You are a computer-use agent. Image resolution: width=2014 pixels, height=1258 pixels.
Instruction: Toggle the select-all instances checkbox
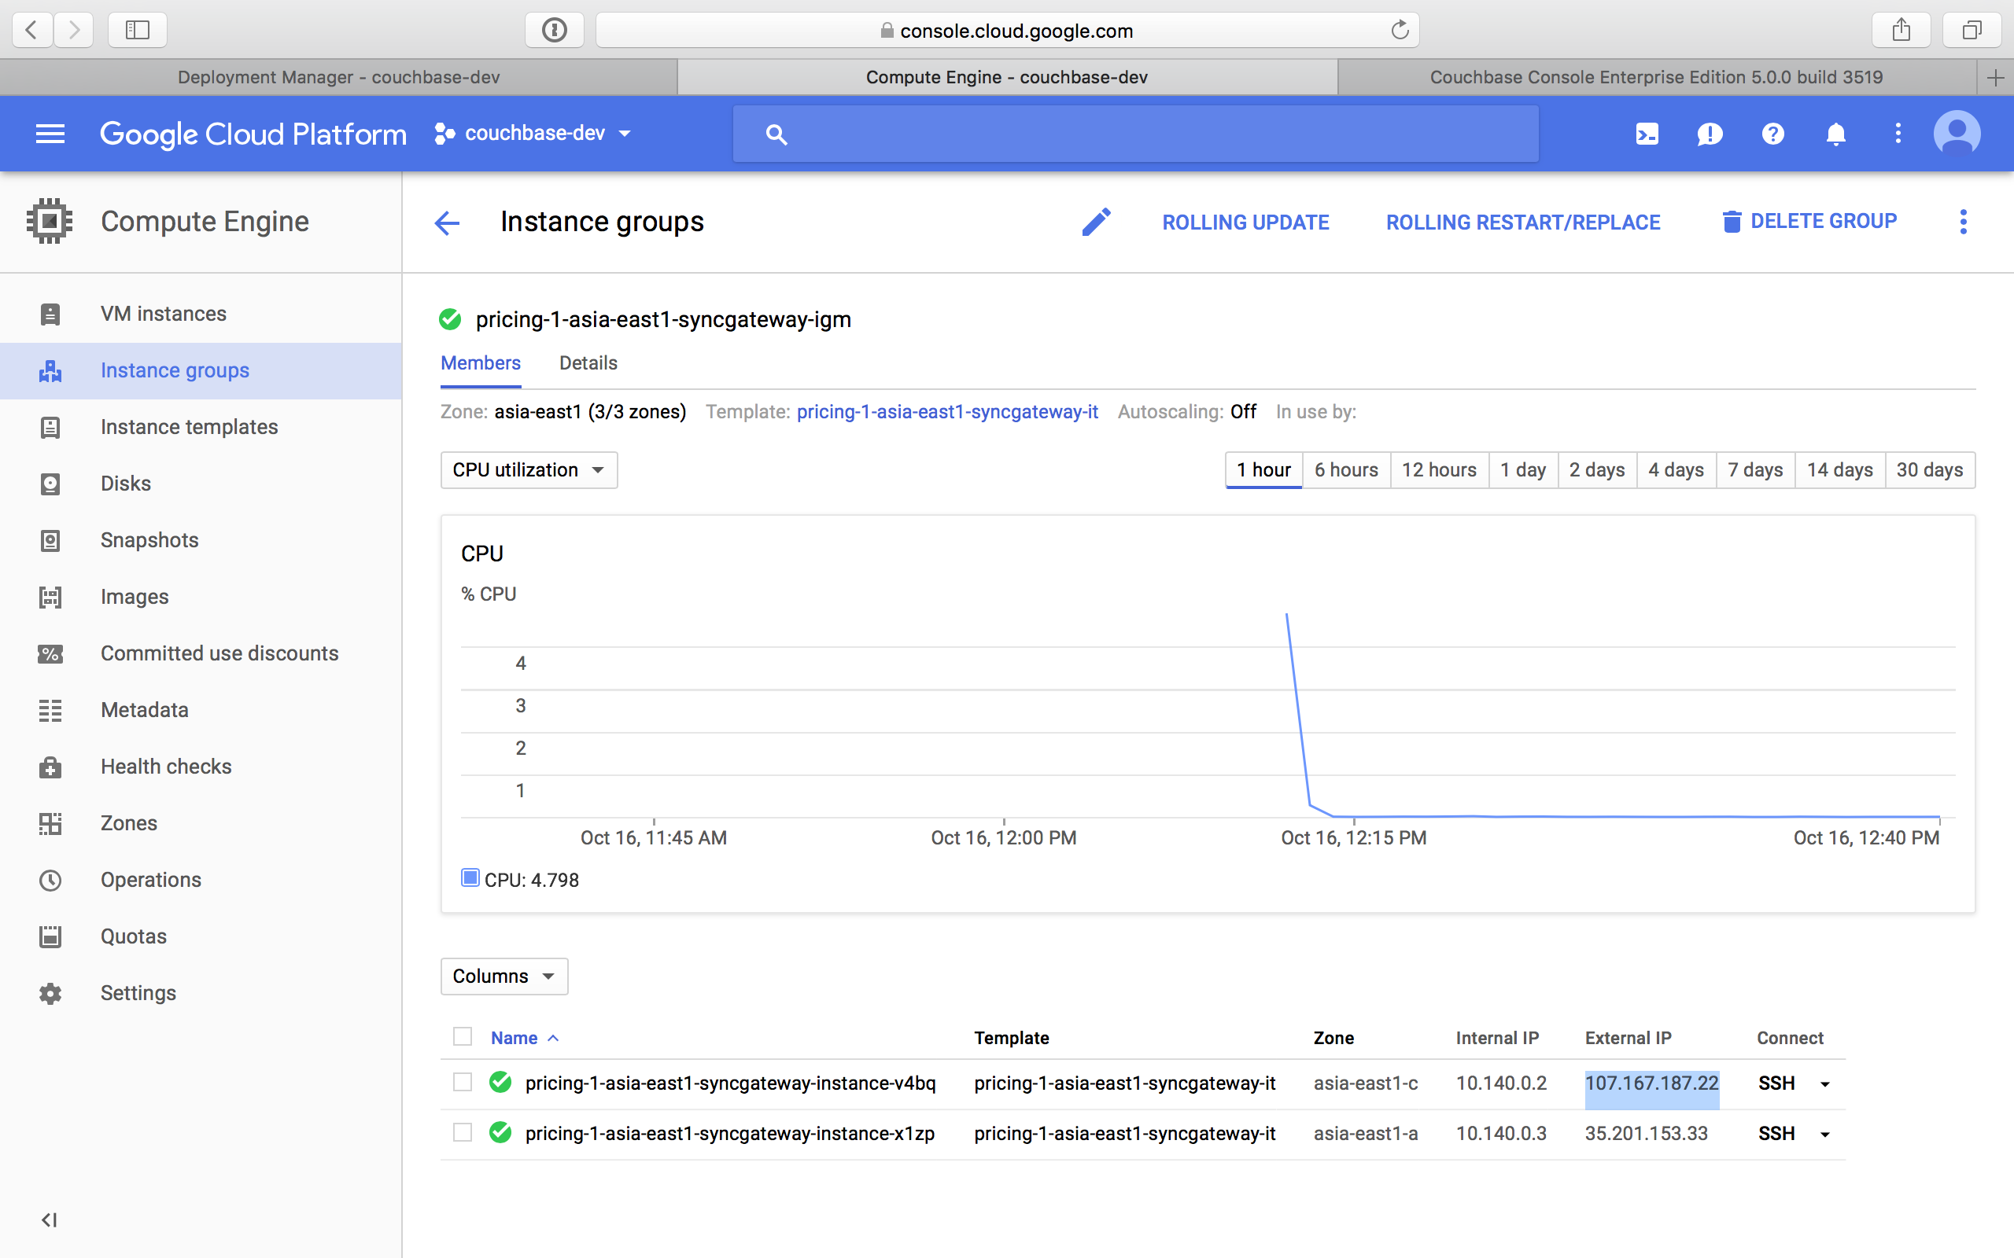[463, 1036]
